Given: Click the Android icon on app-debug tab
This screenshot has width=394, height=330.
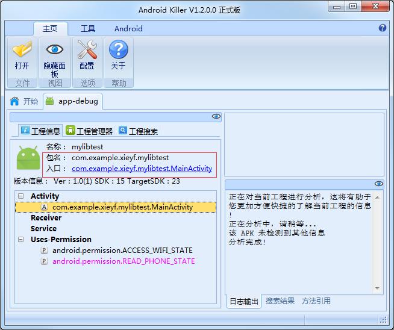Looking at the screenshot, I should point(49,101).
